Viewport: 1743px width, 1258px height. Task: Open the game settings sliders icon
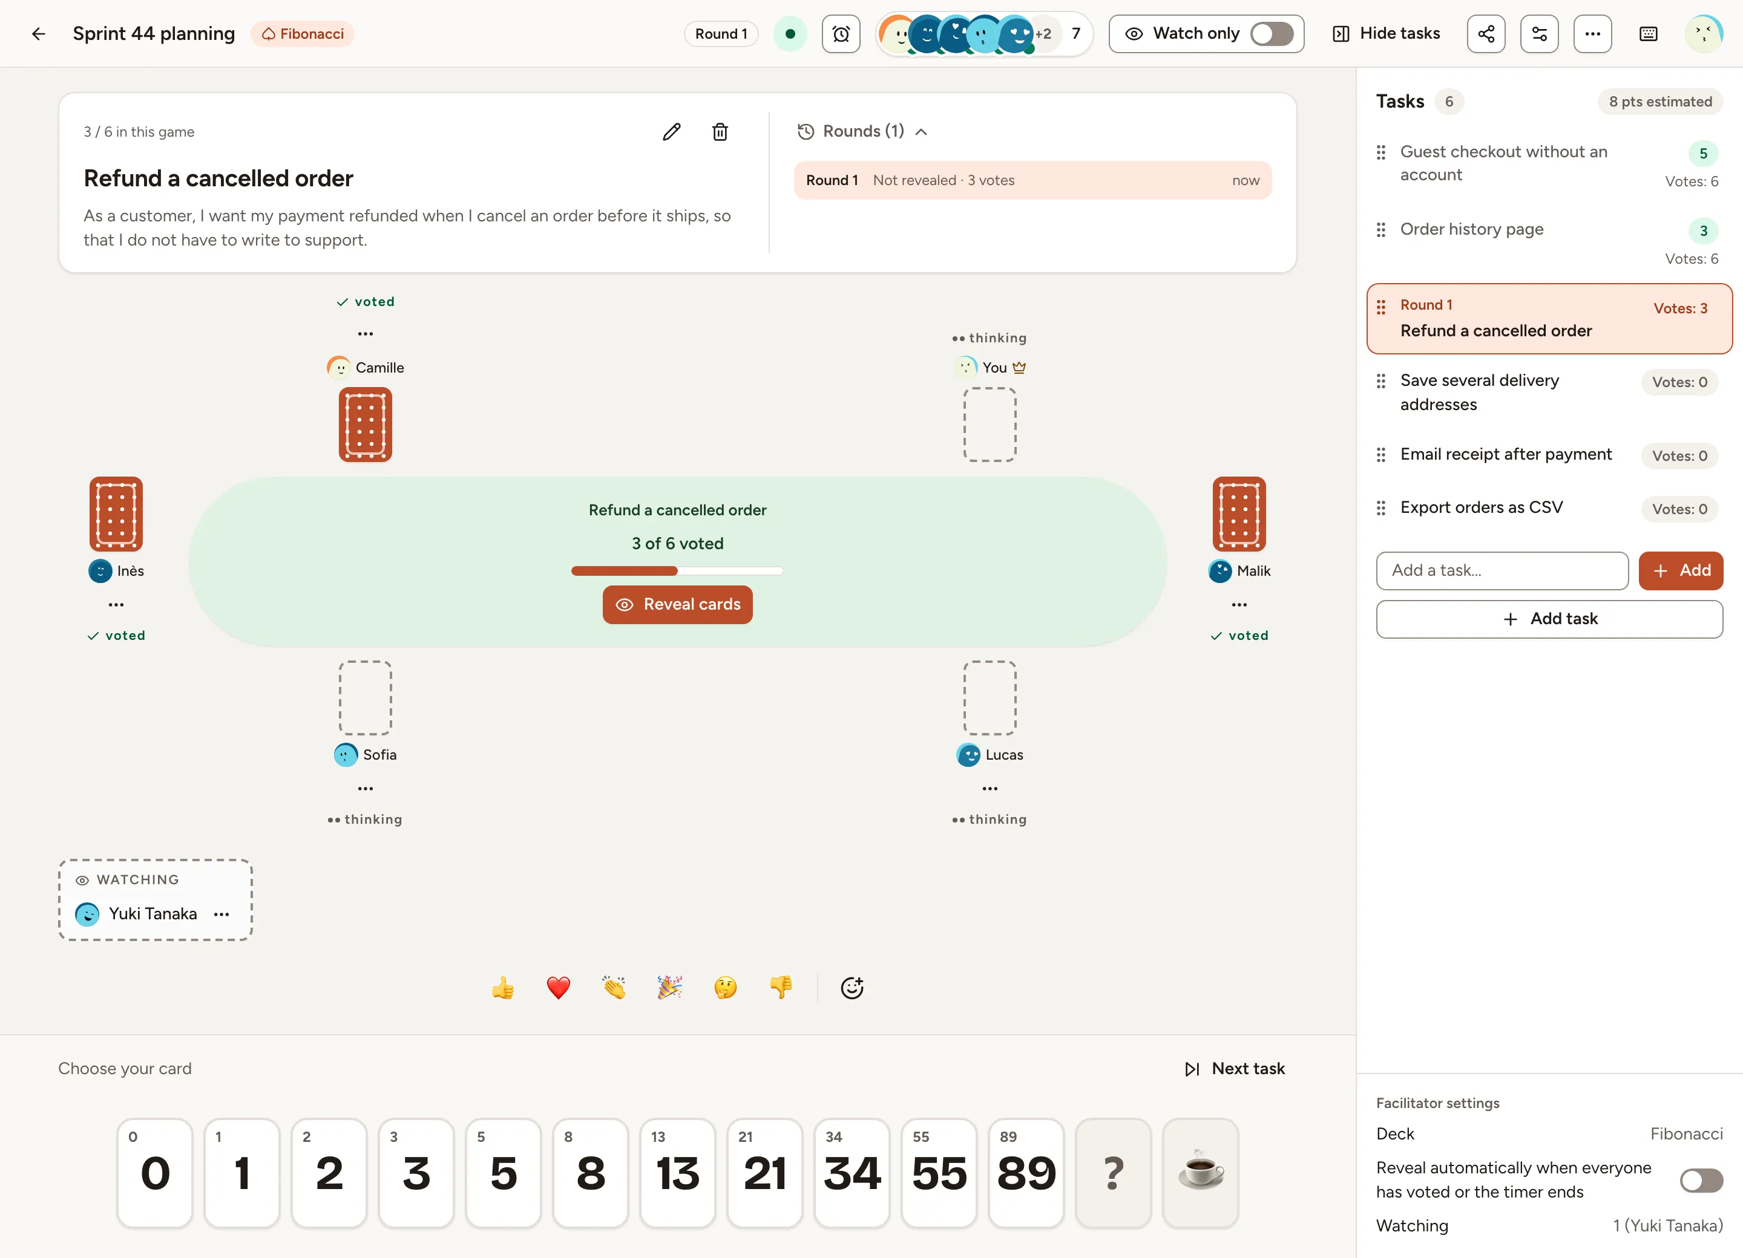point(1538,34)
